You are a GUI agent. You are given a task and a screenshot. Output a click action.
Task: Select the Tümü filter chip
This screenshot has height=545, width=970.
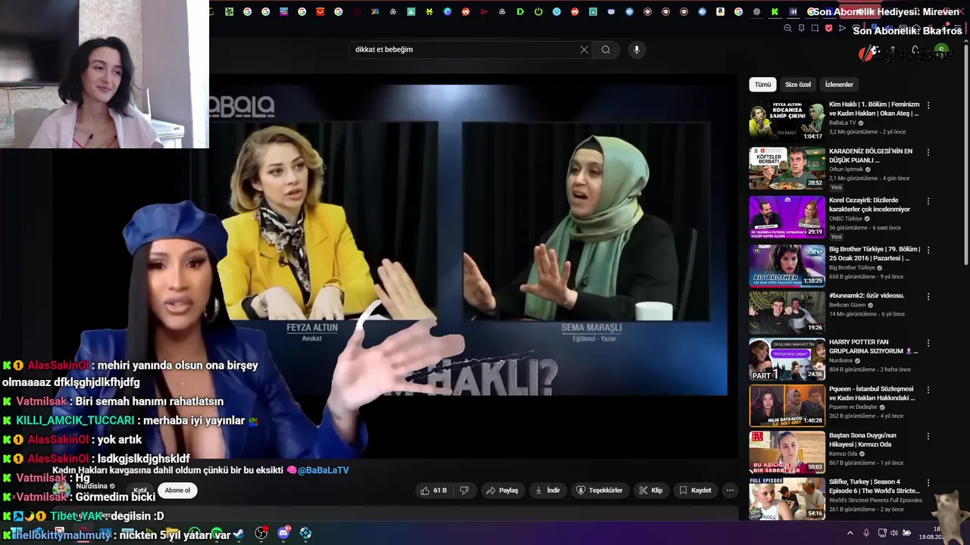(762, 85)
